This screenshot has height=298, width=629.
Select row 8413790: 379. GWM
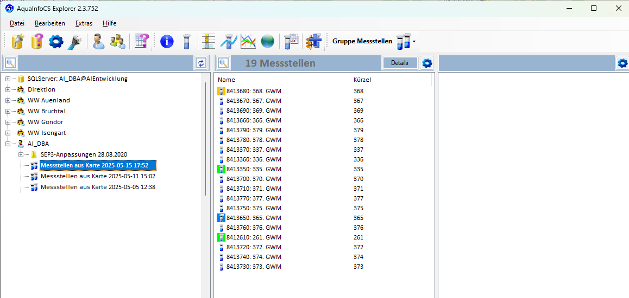(254, 130)
